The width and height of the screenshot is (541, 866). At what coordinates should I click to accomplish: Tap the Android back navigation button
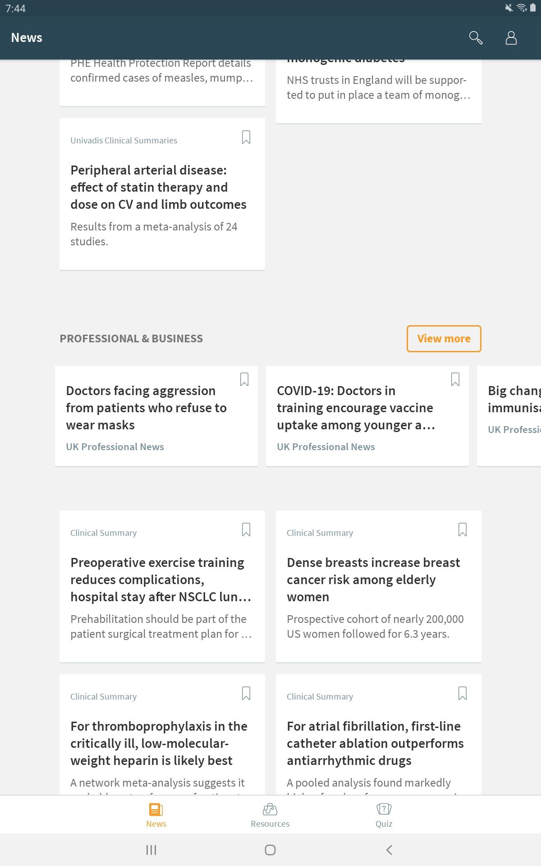click(389, 850)
